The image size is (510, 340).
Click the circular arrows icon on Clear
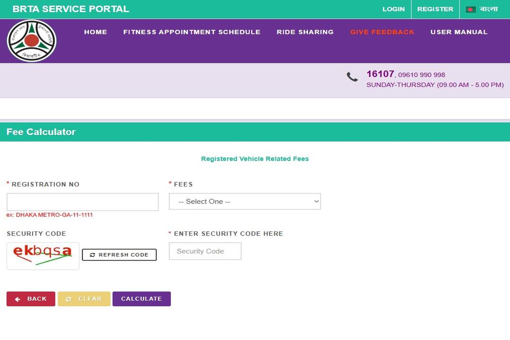[x=68, y=299]
